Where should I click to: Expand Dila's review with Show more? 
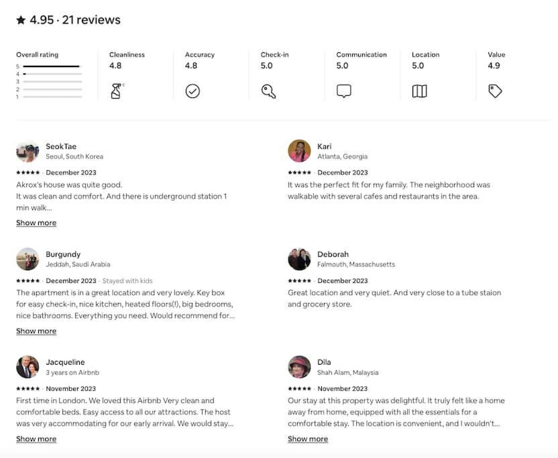(x=308, y=439)
